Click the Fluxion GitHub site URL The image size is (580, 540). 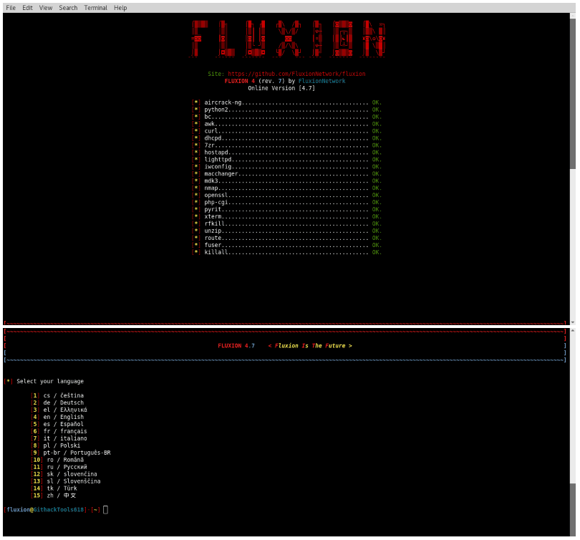pyautogui.click(x=296, y=74)
